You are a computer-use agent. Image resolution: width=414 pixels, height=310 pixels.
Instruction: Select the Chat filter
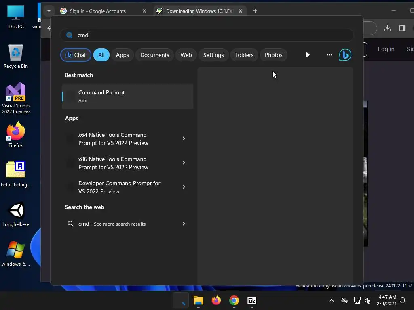coord(76,55)
